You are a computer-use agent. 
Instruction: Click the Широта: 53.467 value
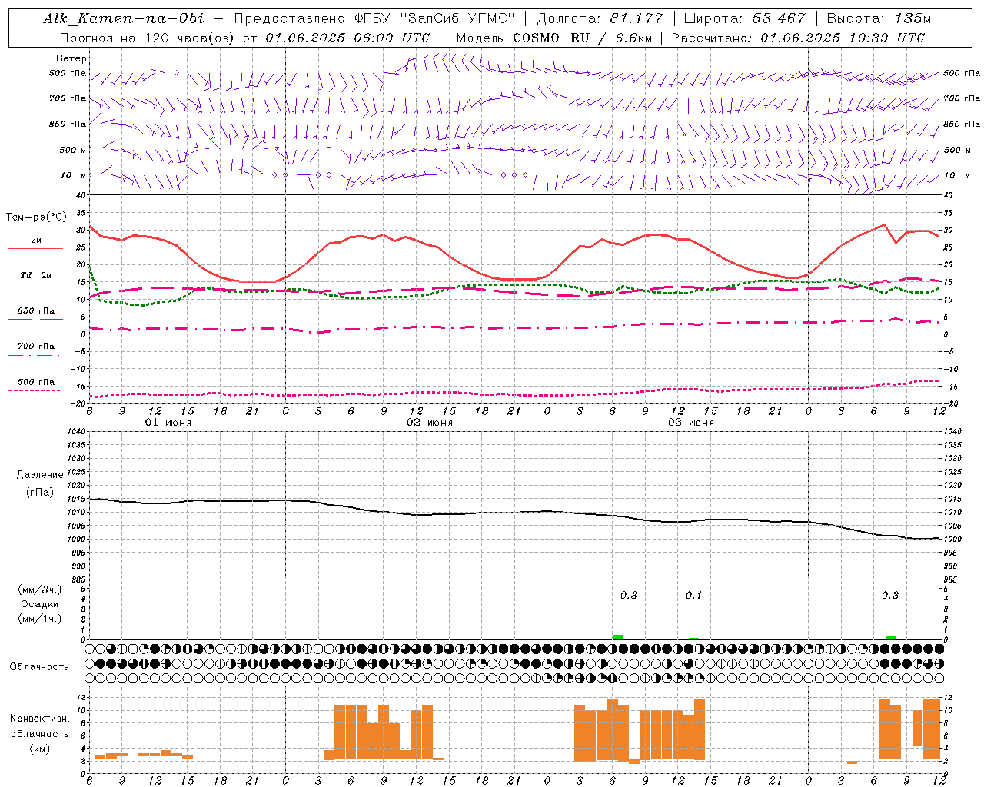click(744, 18)
